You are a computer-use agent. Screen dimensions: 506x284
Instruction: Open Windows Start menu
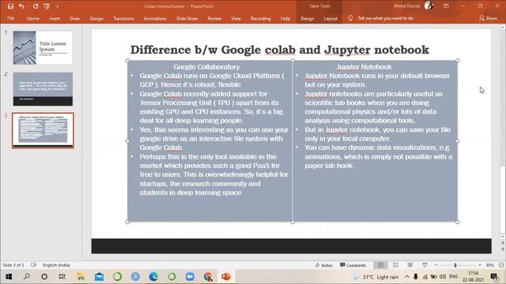click(9, 277)
